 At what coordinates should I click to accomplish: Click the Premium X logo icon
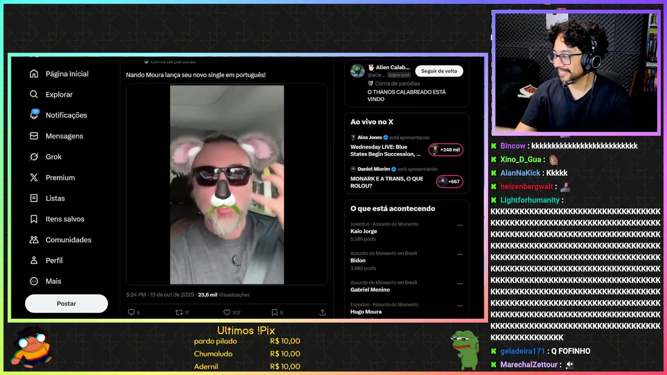(x=34, y=178)
